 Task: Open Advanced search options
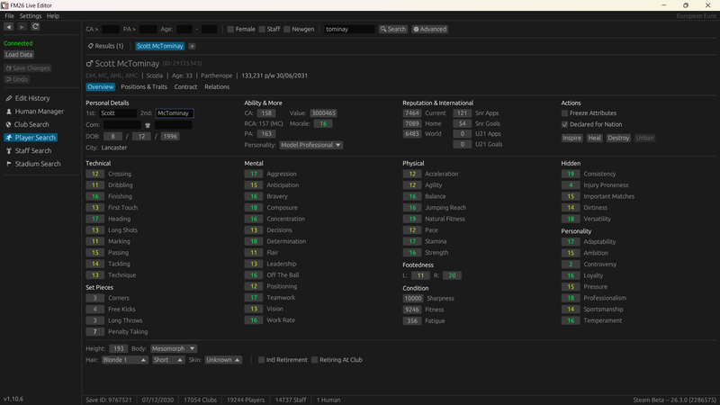click(430, 29)
